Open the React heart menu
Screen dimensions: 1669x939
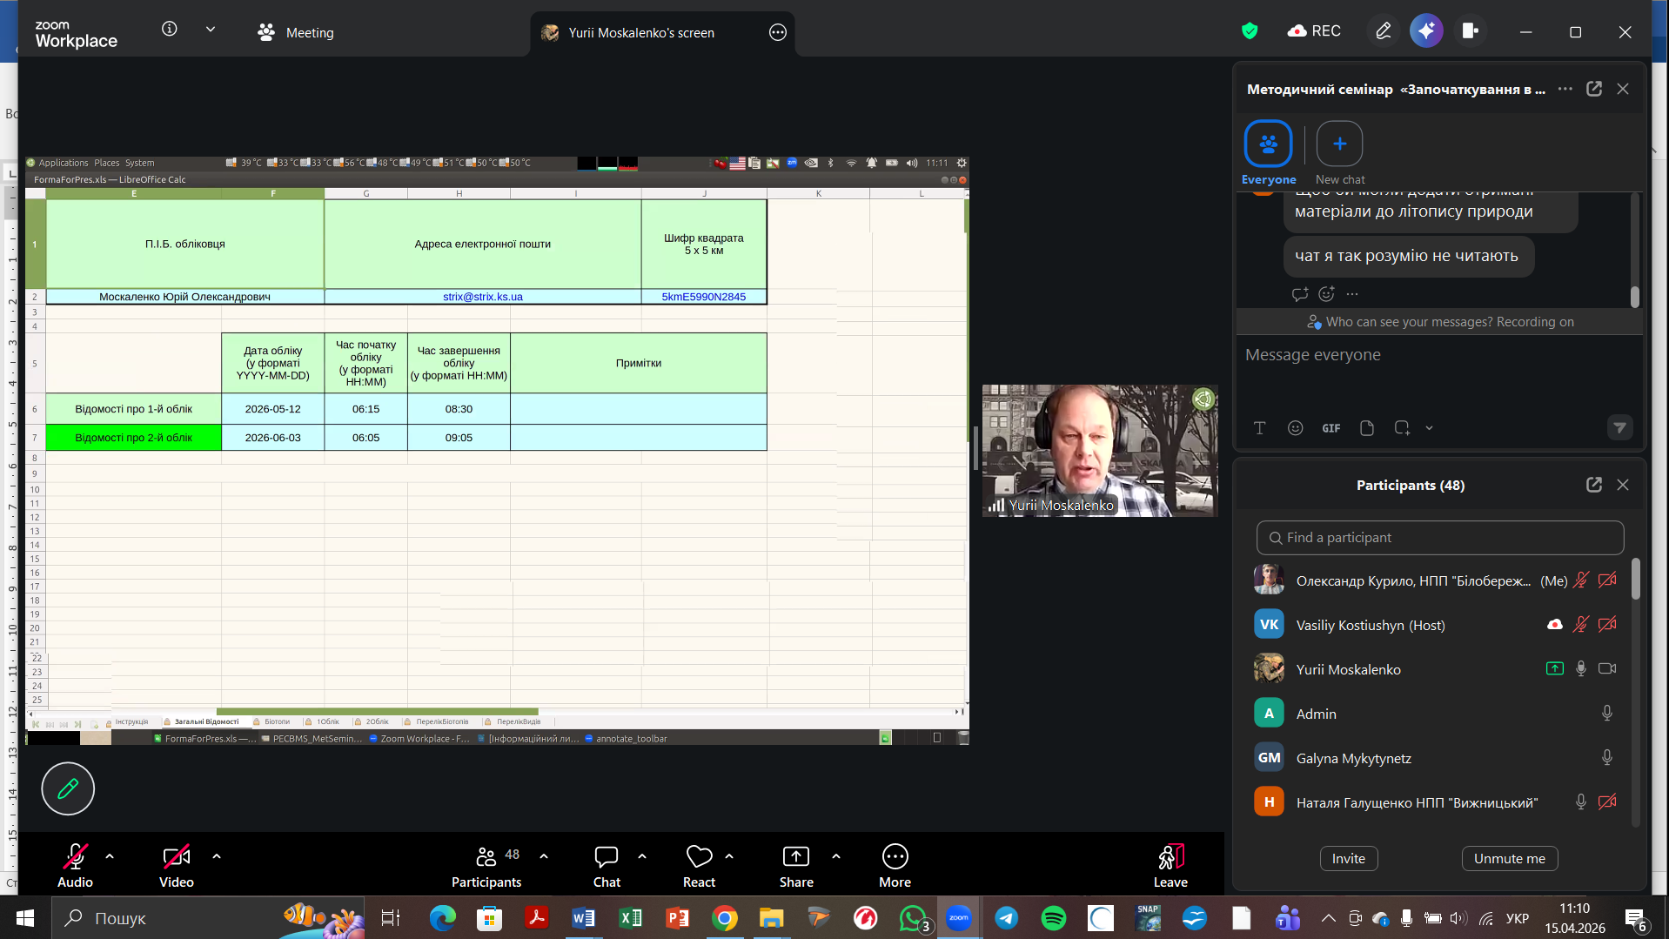point(699,857)
